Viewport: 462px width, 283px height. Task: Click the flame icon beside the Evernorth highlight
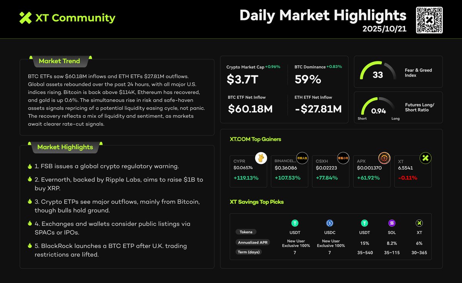coord(30,179)
